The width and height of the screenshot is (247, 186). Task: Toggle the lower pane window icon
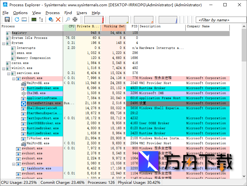point(24,19)
